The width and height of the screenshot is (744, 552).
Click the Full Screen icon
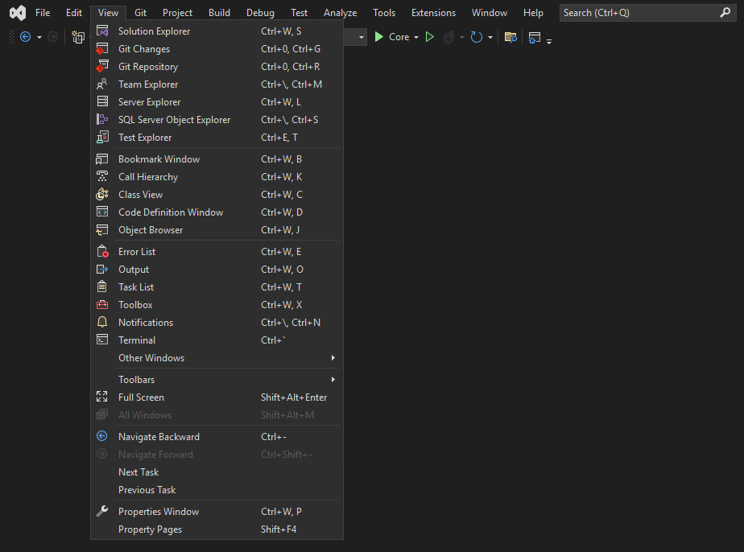(102, 397)
